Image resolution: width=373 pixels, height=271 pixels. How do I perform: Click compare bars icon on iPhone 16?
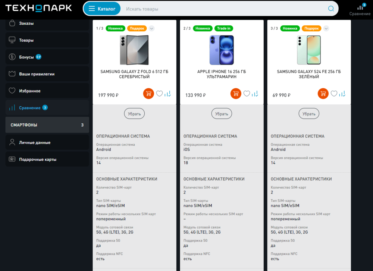tap(255, 94)
